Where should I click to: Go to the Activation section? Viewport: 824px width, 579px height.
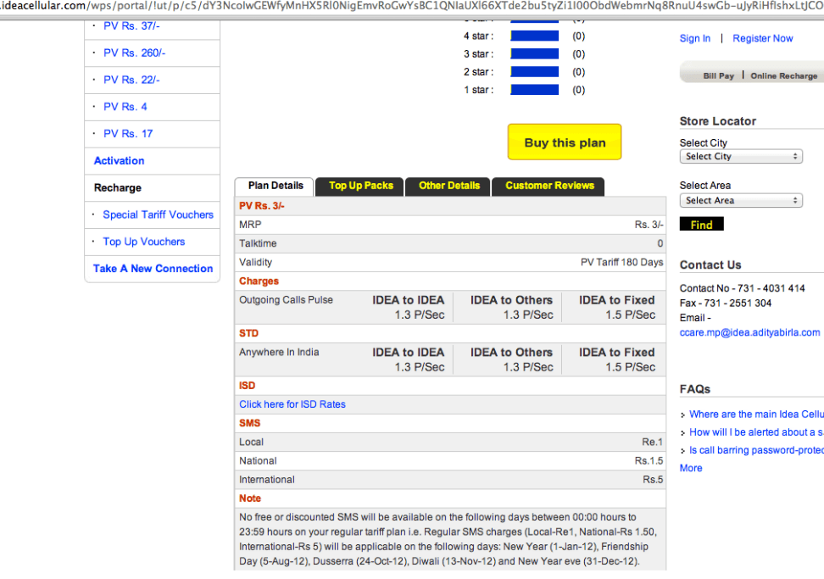tap(119, 161)
